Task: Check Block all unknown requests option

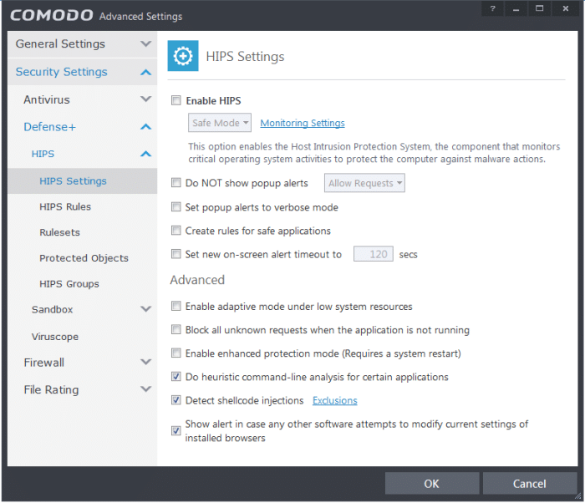Action: tap(176, 329)
